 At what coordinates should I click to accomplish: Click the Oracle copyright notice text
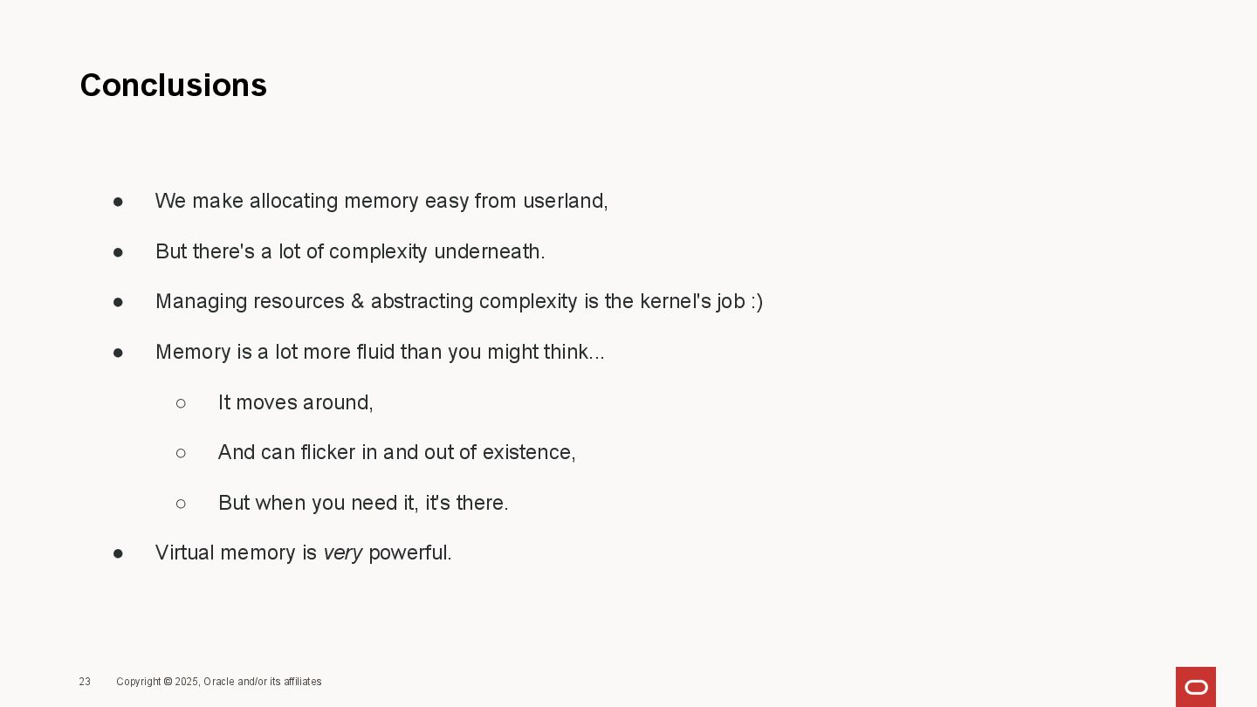[x=218, y=682]
